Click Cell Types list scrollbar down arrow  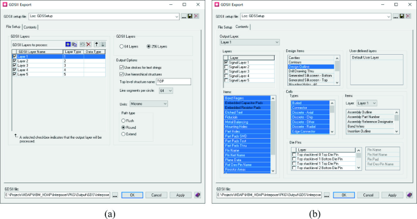point(332,132)
